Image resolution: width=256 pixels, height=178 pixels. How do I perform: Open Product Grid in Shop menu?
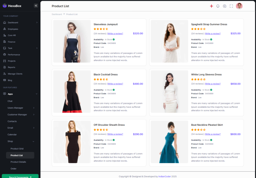coord(17,149)
